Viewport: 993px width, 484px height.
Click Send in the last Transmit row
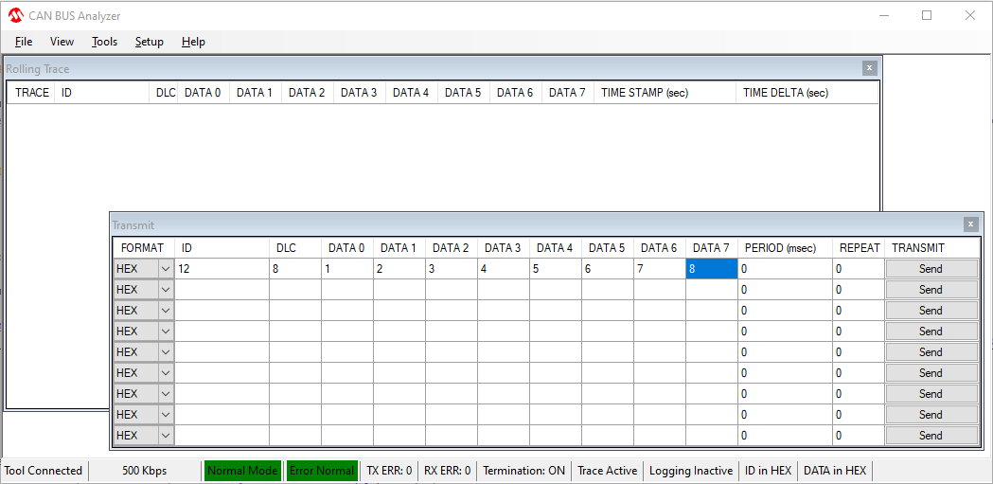click(931, 436)
